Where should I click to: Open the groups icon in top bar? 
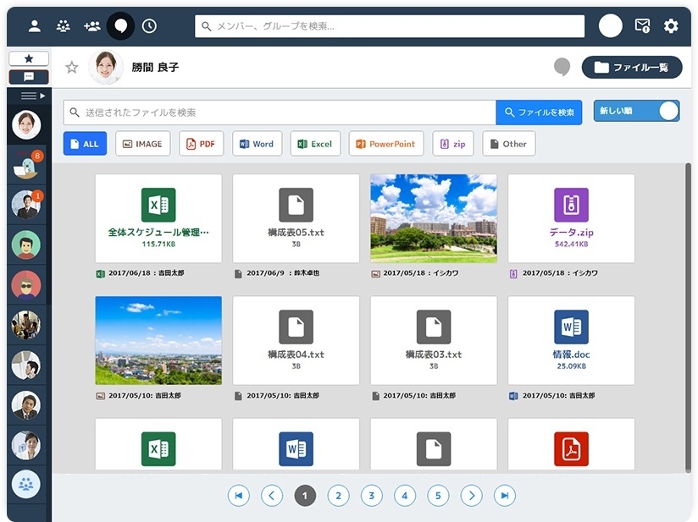pyautogui.click(x=64, y=26)
